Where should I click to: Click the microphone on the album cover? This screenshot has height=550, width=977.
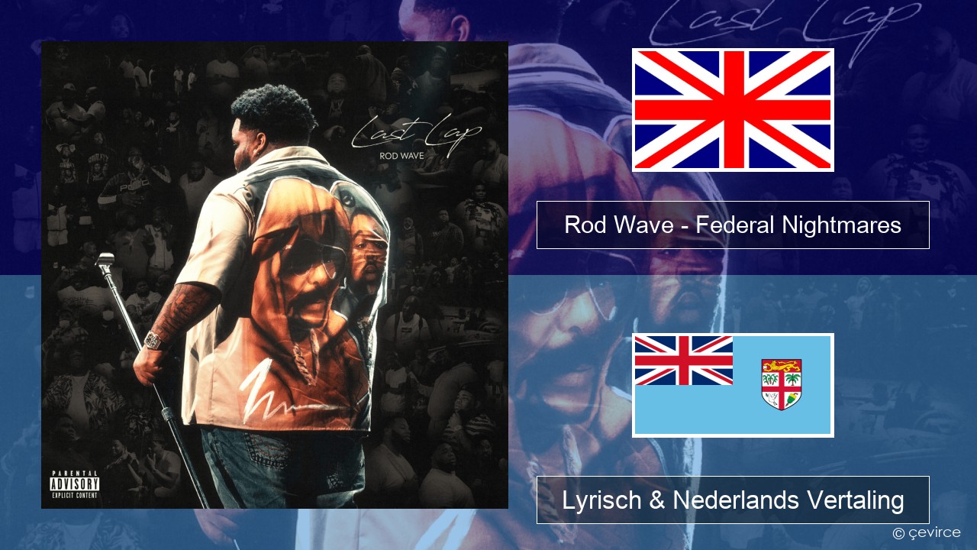pos(105,263)
